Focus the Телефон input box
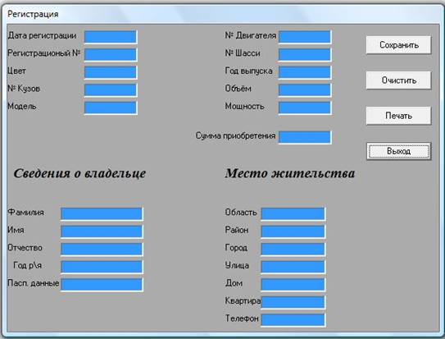Screen dimensions: 445x339 (x=293, y=320)
